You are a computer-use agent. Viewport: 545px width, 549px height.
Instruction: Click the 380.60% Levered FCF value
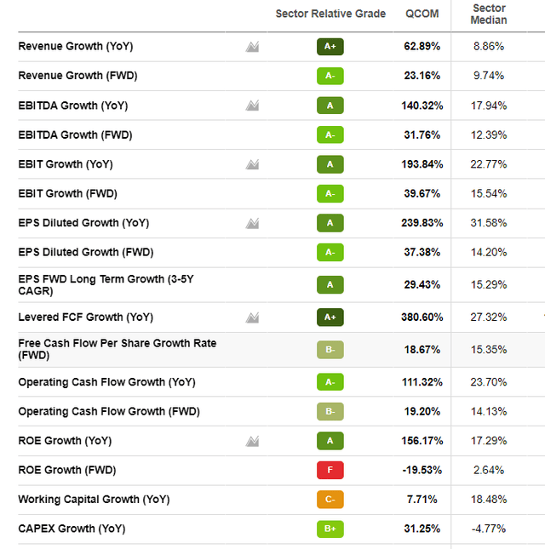click(x=422, y=317)
